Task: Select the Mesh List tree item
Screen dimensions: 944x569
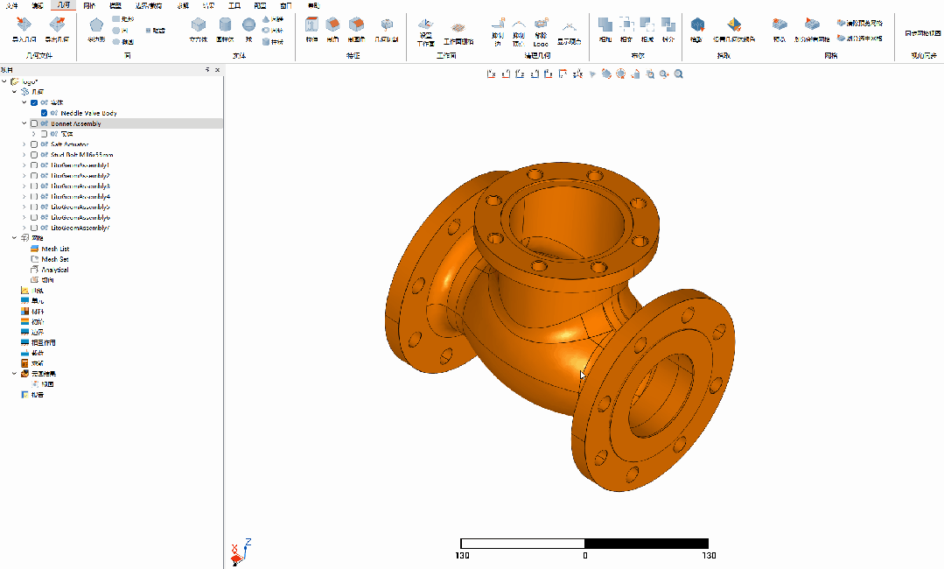Action: click(x=55, y=249)
